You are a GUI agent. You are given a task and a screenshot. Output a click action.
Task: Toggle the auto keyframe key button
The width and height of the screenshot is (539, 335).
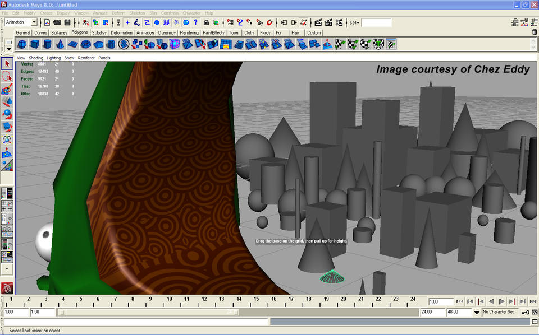click(525, 312)
